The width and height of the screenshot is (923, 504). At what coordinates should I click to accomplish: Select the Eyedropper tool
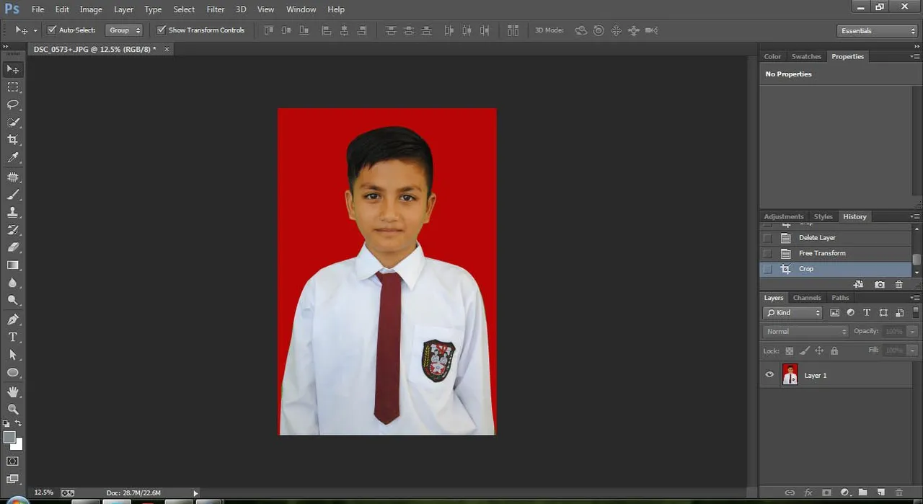[13, 158]
